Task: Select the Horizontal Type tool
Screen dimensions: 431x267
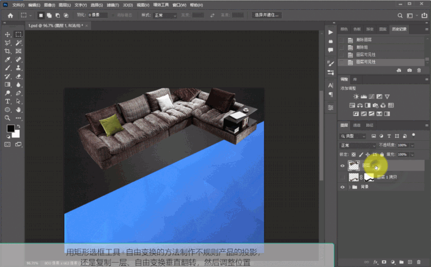Action: [7, 101]
